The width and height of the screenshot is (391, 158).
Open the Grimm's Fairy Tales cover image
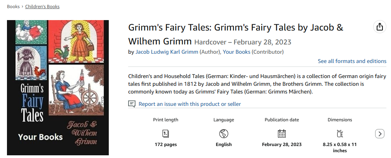[x=58, y=88]
